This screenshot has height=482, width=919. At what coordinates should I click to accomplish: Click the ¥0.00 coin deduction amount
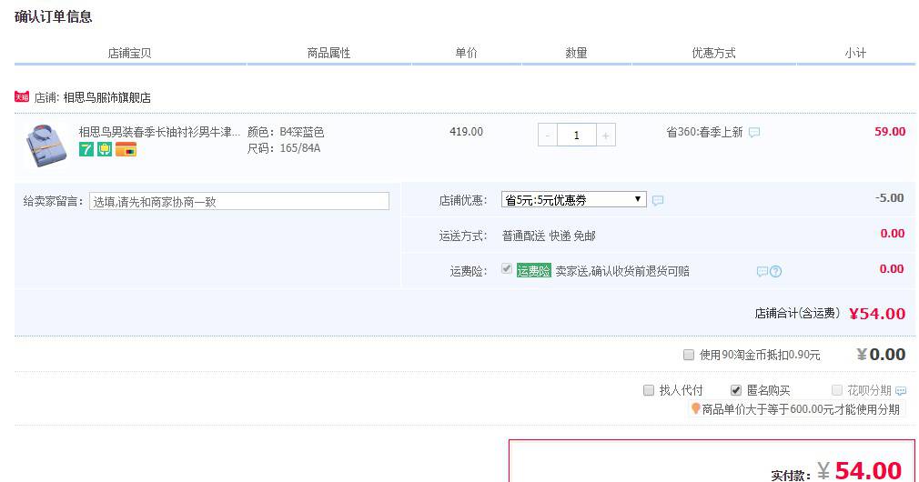coord(881,355)
